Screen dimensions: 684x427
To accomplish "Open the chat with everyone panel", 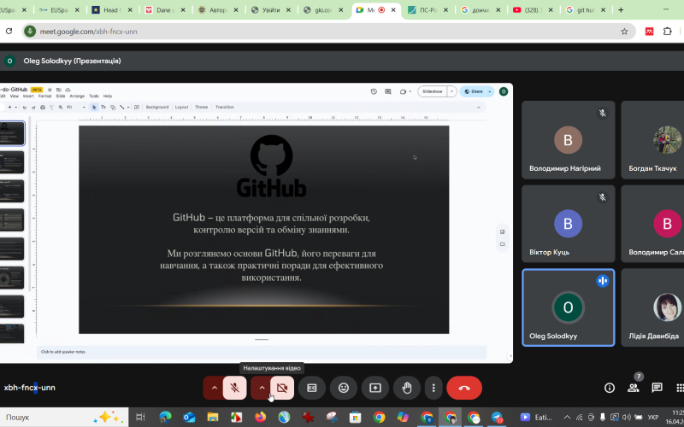I will (x=657, y=388).
